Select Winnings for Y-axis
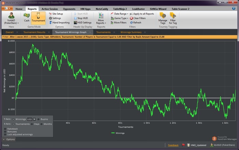 13,119
